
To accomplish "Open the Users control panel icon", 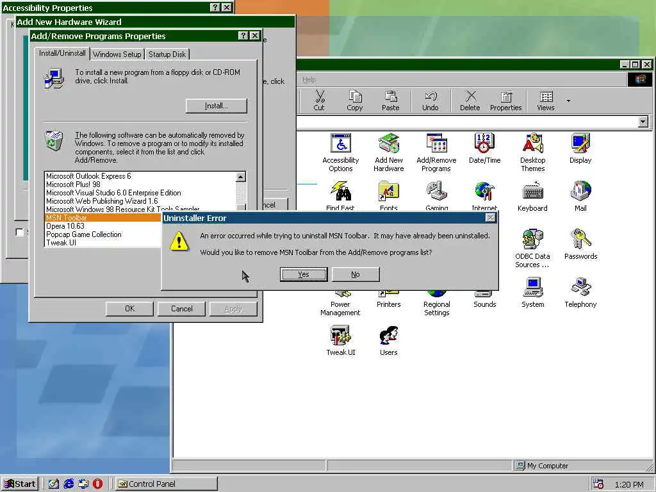I will point(389,341).
